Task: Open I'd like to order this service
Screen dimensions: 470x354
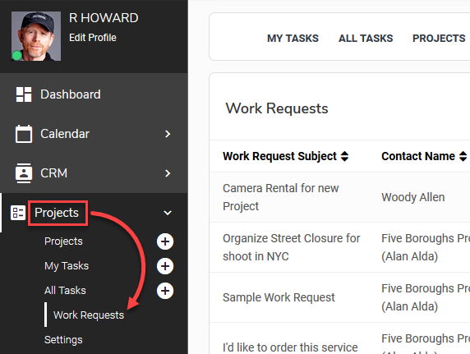Action: 290,347
